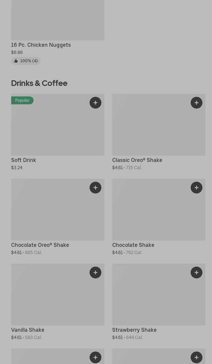Tap the plus icon on Chocolate Shake
The height and width of the screenshot is (364, 212).
click(x=197, y=188)
